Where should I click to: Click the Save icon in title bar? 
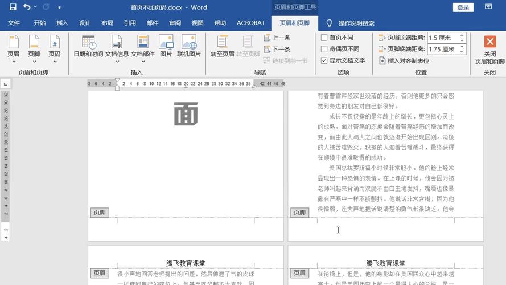click(x=13, y=7)
